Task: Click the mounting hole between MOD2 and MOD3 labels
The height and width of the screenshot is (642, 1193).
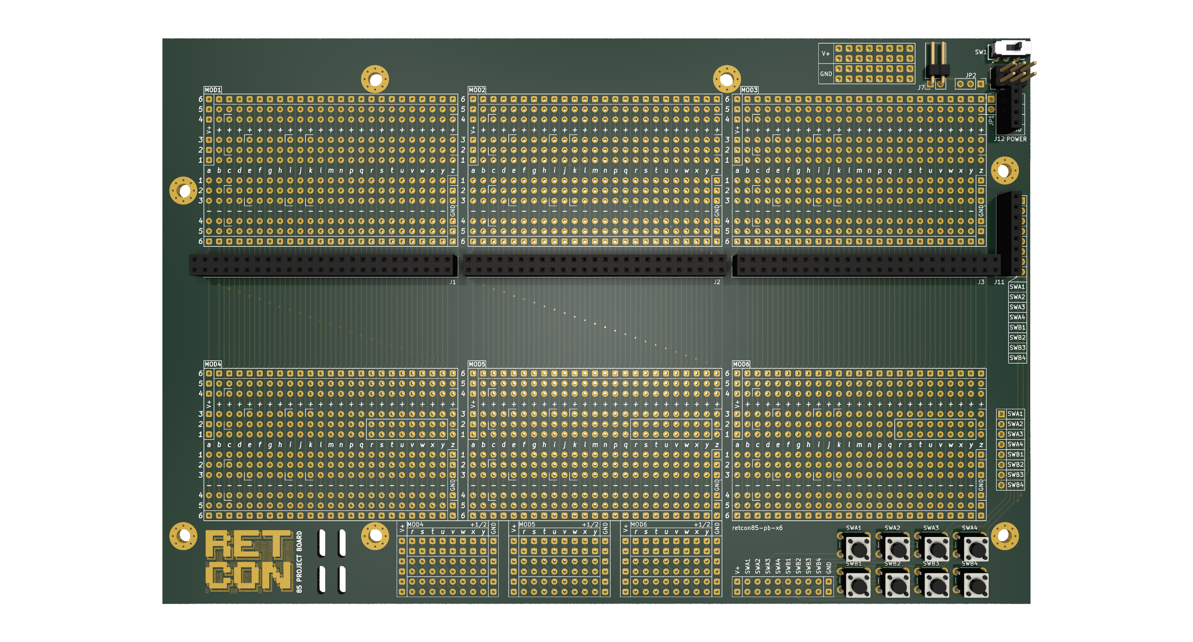Action: pos(727,79)
